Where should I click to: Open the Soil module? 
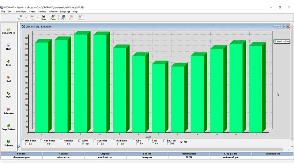coord(9,78)
